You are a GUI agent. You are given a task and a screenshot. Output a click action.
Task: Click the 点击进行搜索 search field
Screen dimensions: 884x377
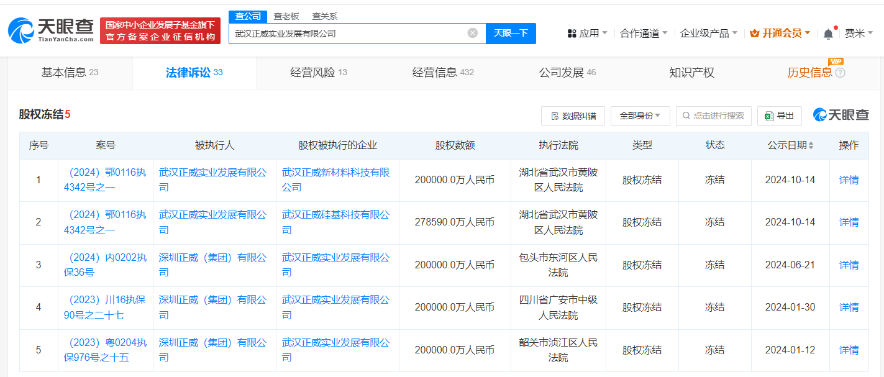click(x=714, y=116)
